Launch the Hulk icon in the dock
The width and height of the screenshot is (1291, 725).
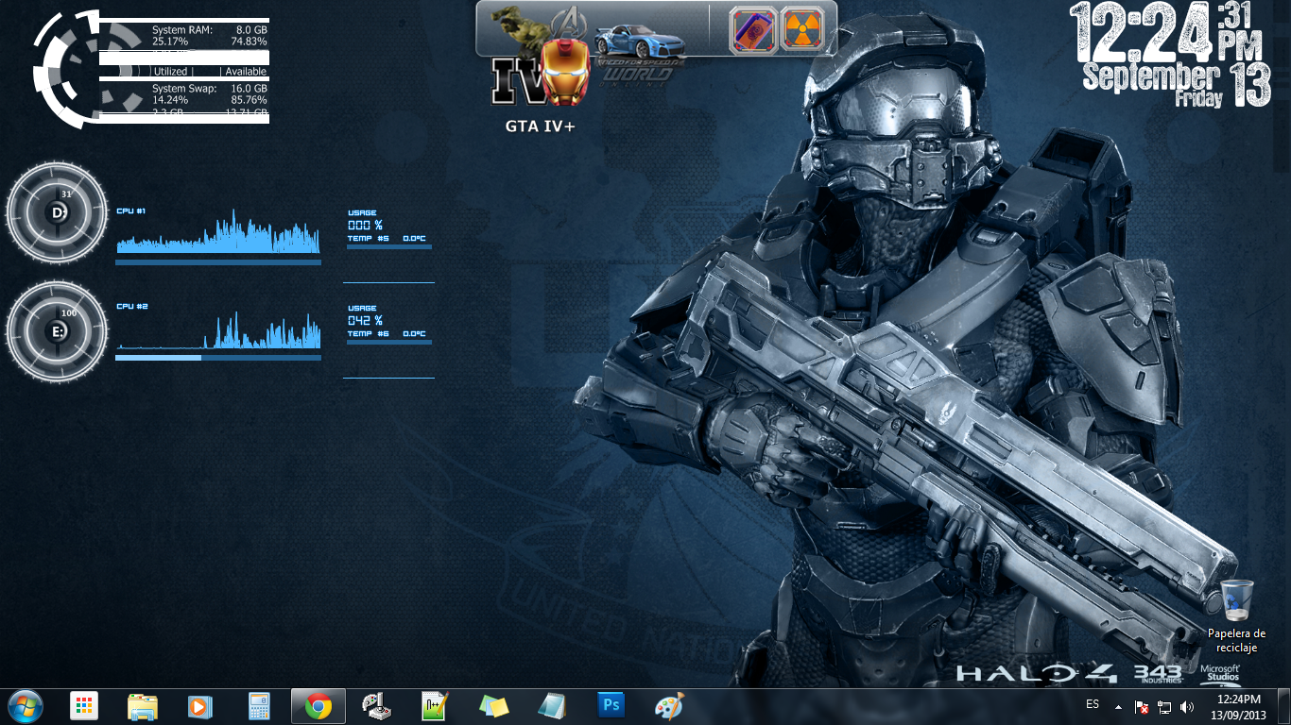(516, 27)
